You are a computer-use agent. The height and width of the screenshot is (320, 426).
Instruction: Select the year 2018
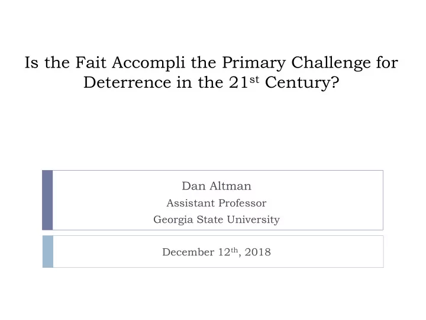[x=257, y=252]
